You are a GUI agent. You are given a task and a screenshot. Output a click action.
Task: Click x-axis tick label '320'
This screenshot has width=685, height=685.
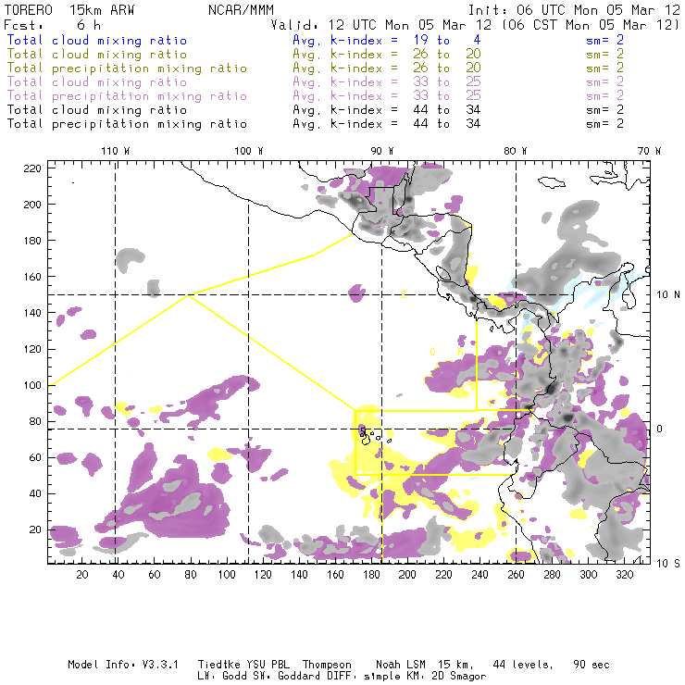pos(624,575)
